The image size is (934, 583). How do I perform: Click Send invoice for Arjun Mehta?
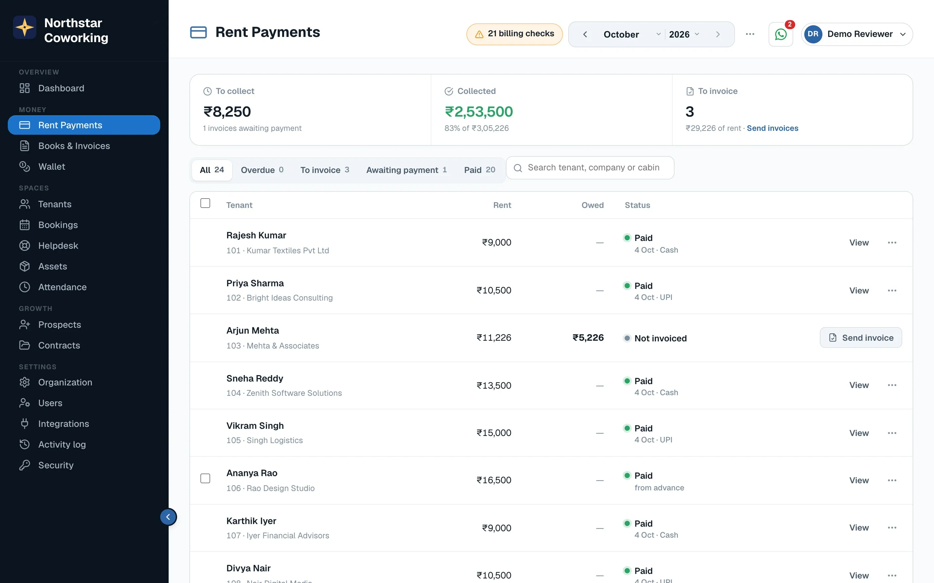861,338
